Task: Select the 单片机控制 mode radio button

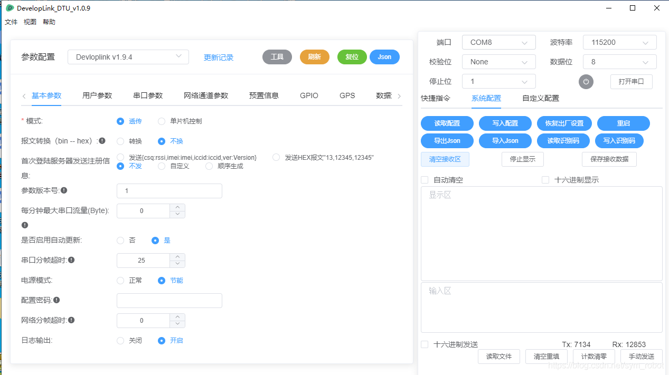Action: coord(161,121)
